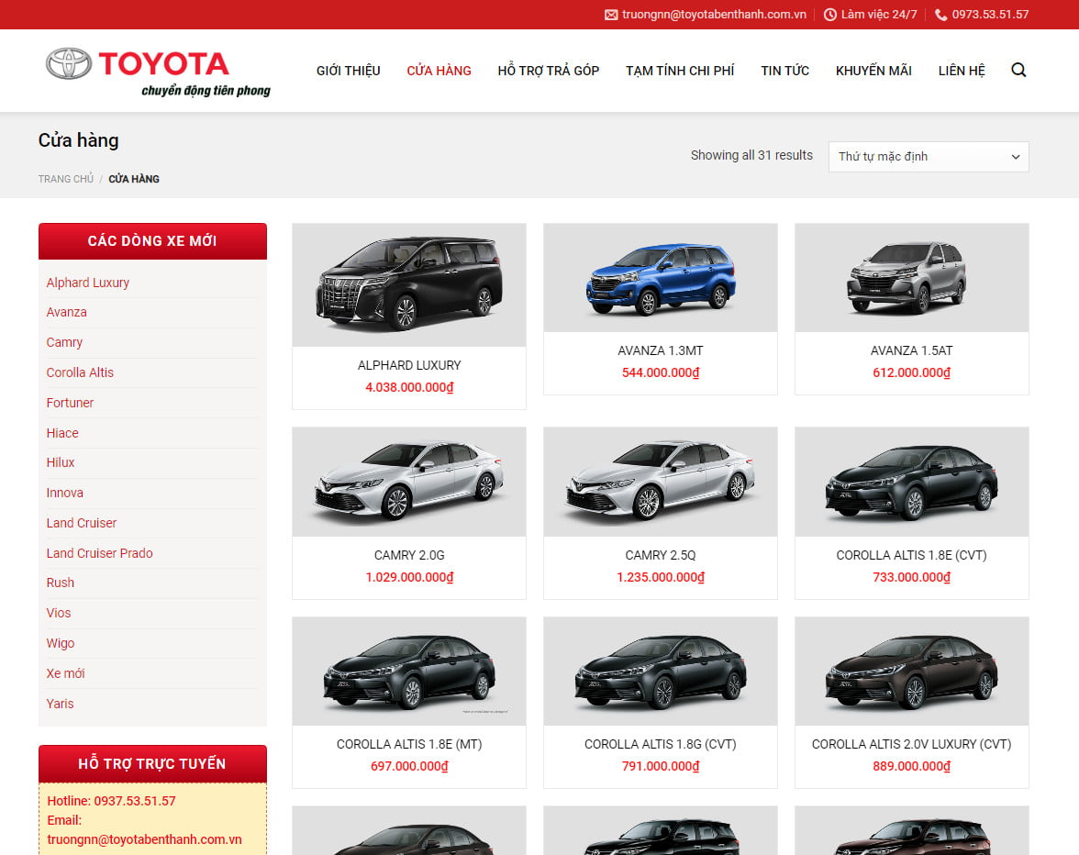Viewport: 1079px width, 855px height.
Task: Click Corolla Altis 1.8G (CVT) image
Action: pyautogui.click(x=660, y=672)
